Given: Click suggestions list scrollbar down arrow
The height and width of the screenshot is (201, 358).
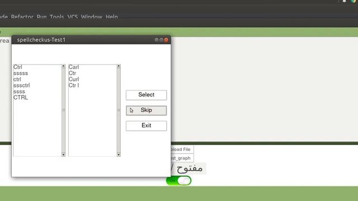Looking at the screenshot, I should coord(119,155).
